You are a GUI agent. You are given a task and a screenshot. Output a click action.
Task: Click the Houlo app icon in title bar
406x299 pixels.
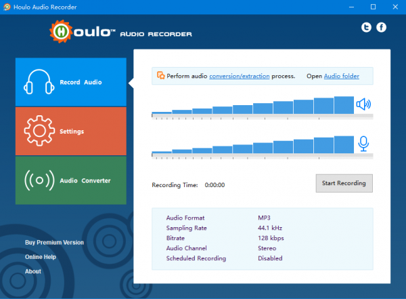[x=7, y=7]
